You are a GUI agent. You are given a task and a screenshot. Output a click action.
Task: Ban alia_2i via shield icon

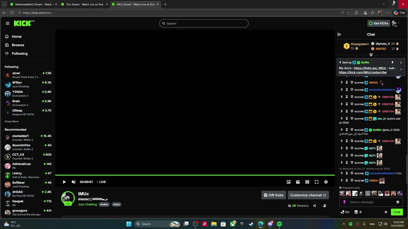(352, 119)
